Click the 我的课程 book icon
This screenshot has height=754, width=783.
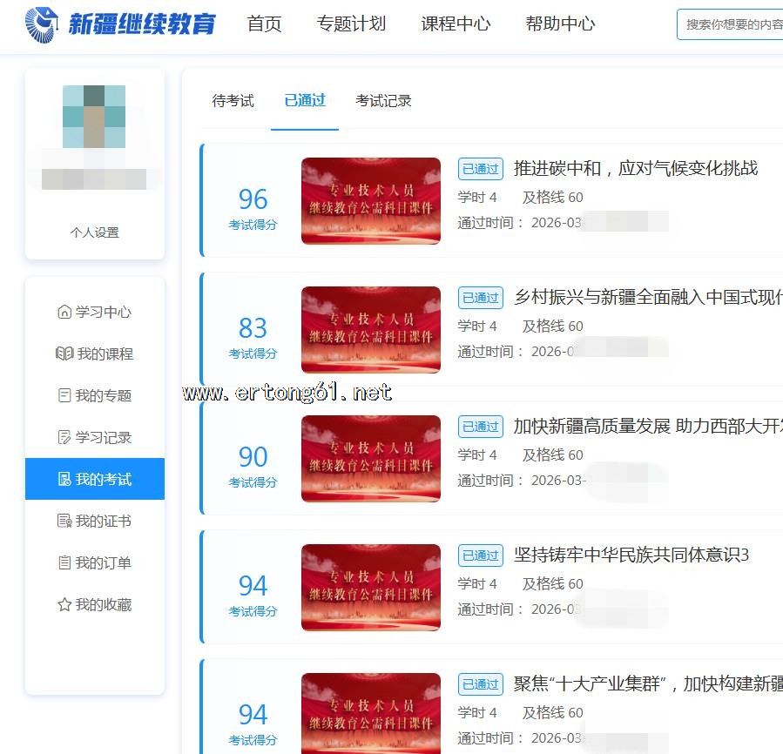(x=64, y=353)
